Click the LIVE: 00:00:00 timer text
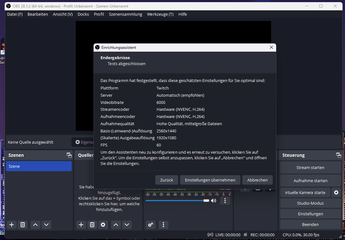 pyautogui.click(x=228, y=235)
